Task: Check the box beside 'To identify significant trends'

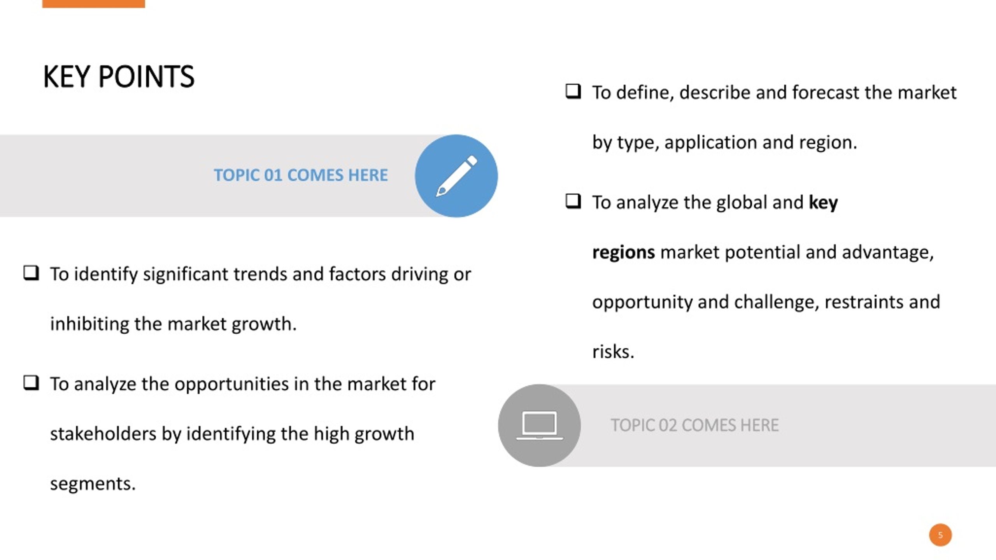Action: [31, 273]
